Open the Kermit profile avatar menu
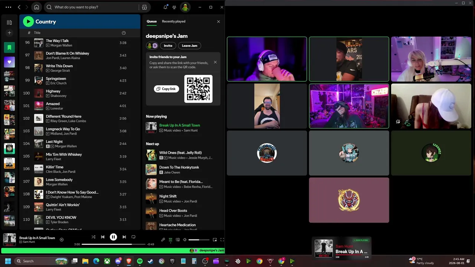 point(185,7)
